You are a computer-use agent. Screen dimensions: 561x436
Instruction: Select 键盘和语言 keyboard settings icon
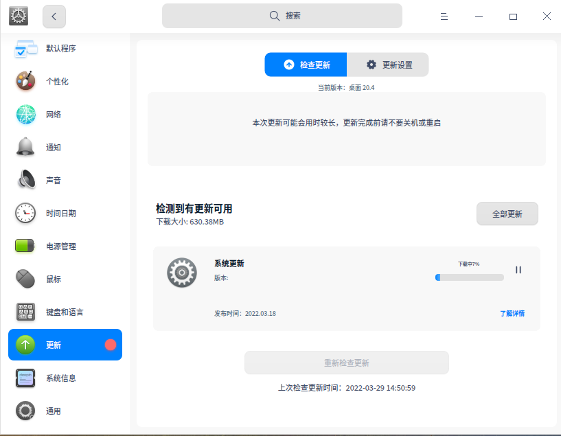click(25, 312)
